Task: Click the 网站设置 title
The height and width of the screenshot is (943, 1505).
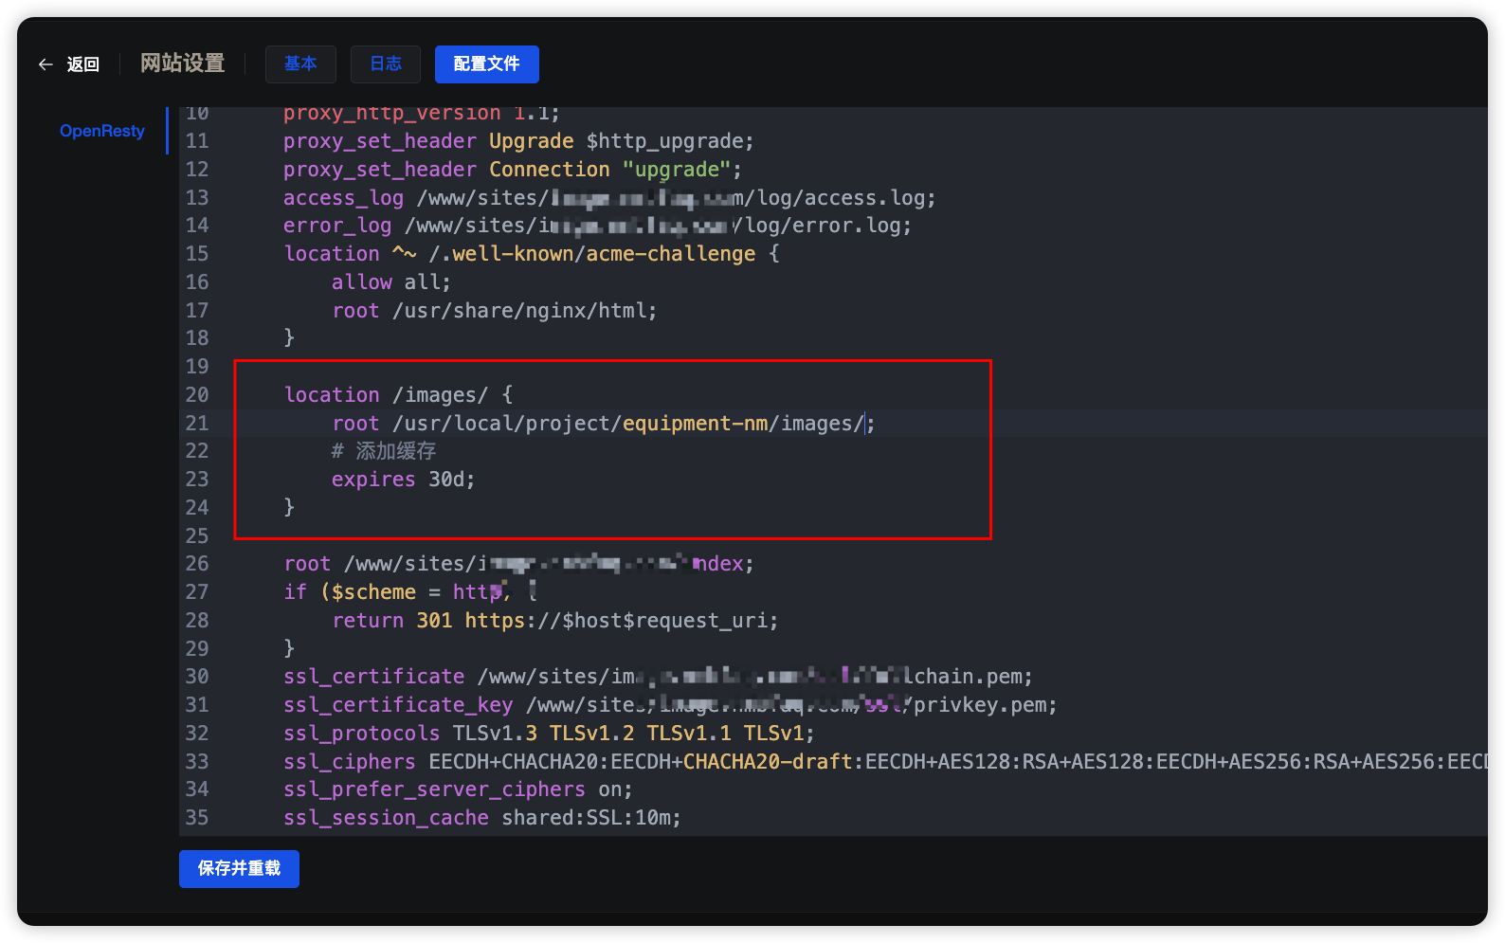Action: (x=183, y=63)
